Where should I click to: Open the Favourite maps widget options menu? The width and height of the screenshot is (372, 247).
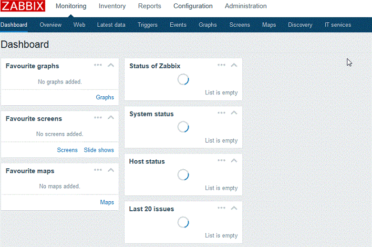point(98,170)
